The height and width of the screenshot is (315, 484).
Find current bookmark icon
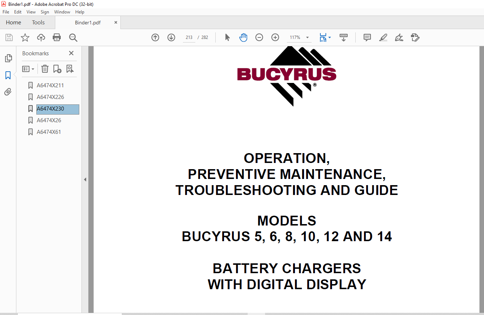point(70,69)
